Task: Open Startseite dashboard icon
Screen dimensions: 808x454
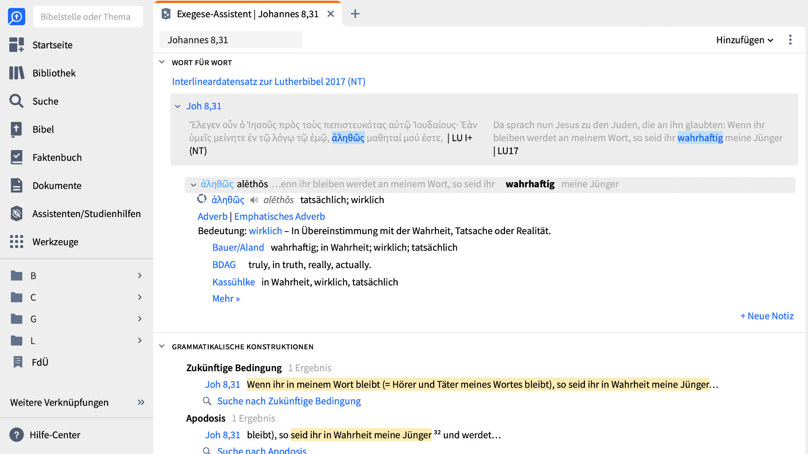Action: click(16, 45)
